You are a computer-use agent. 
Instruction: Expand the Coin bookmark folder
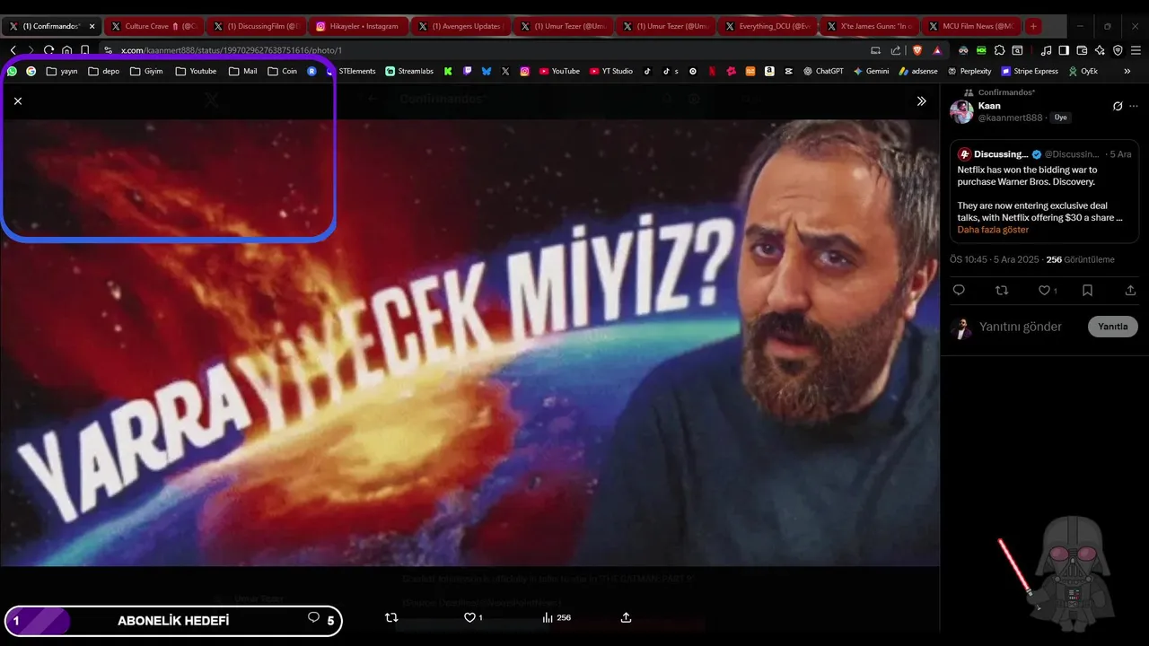point(282,71)
